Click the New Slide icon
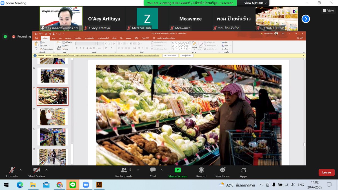 (x=59, y=43)
